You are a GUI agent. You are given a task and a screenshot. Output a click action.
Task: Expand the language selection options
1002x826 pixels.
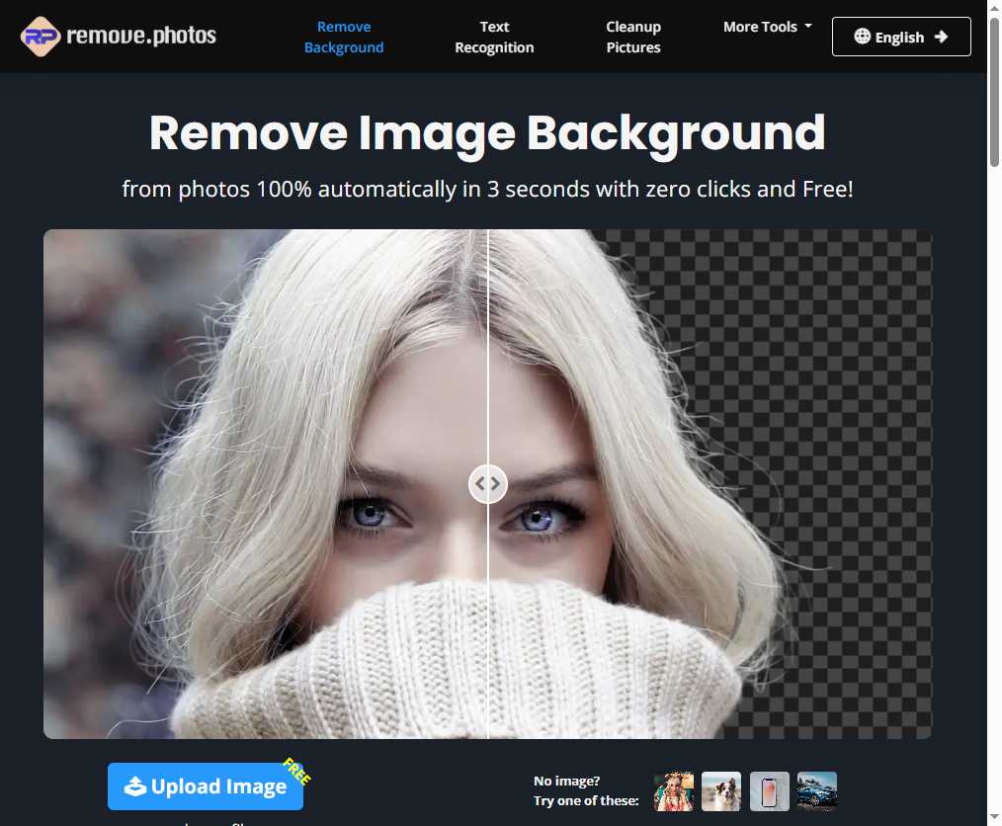click(900, 37)
